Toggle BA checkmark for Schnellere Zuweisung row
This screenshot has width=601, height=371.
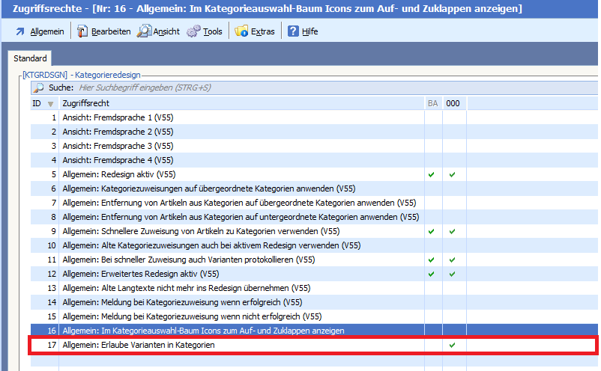pos(431,231)
